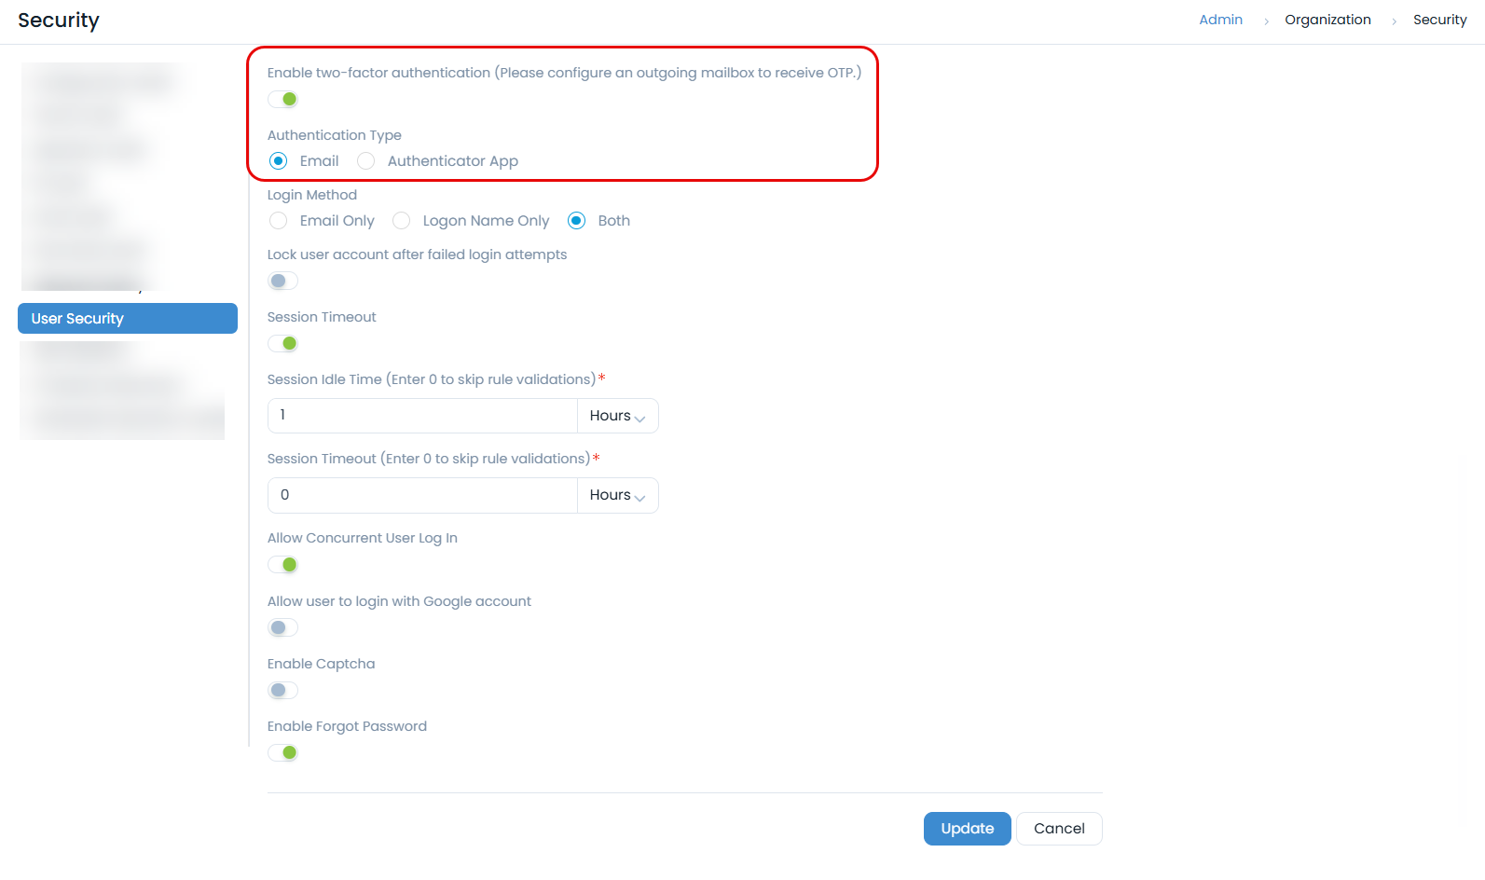
Task: Click the Update button
Action: [967, 829]
